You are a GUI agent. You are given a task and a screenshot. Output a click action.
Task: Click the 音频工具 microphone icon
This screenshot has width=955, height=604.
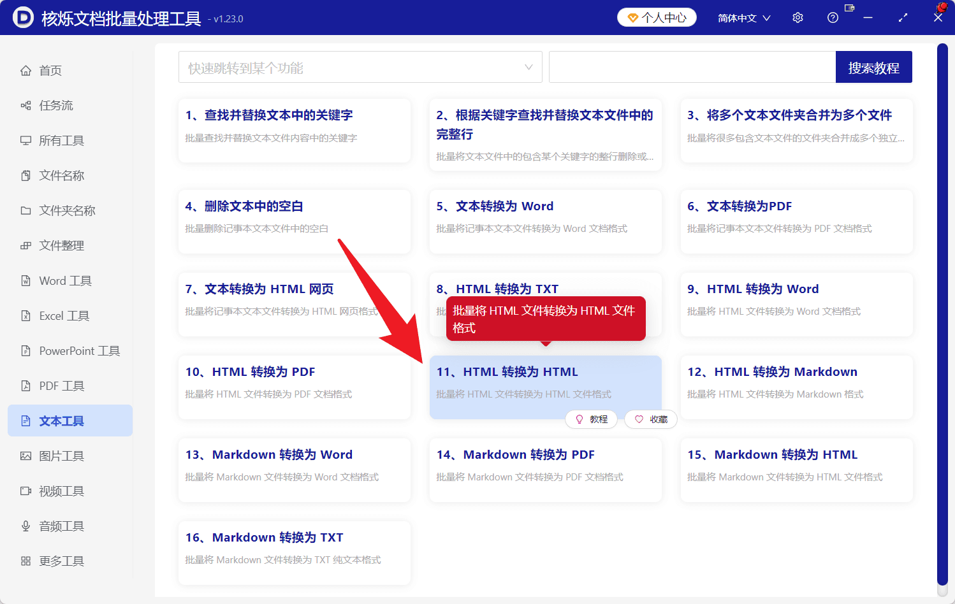26,526
